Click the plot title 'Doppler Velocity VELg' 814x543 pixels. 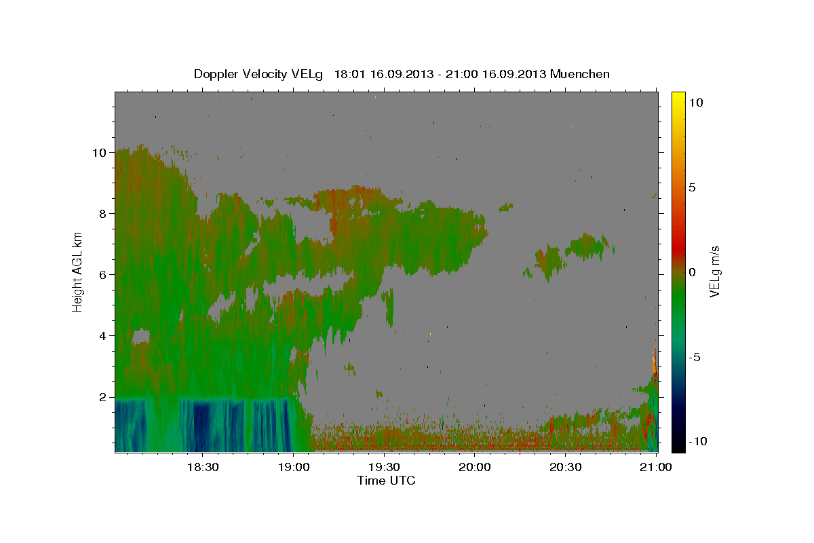click(259, 74)
